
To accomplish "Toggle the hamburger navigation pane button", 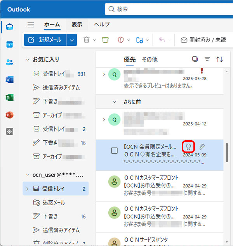I will (x=31, y=25).
